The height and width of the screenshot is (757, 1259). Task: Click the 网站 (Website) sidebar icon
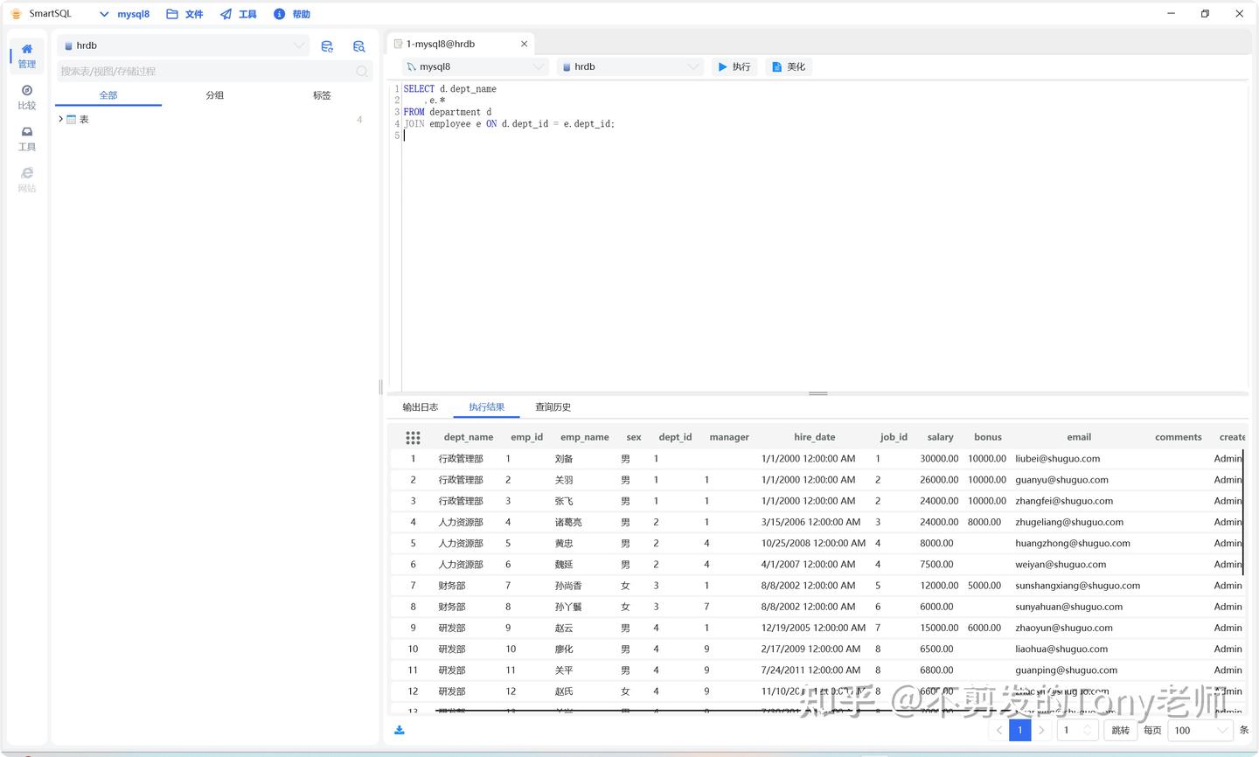[x=27, y=179]
